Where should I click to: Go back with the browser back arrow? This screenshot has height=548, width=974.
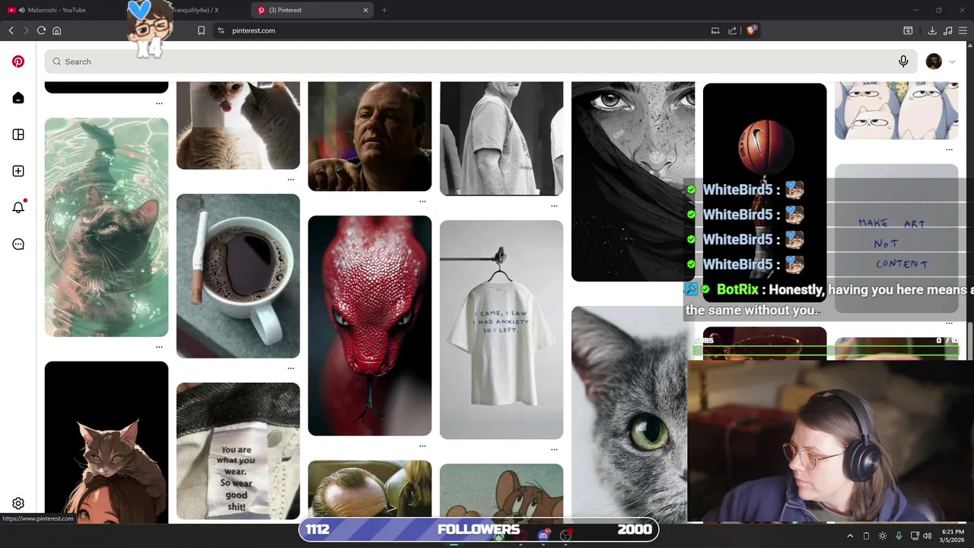11,30
